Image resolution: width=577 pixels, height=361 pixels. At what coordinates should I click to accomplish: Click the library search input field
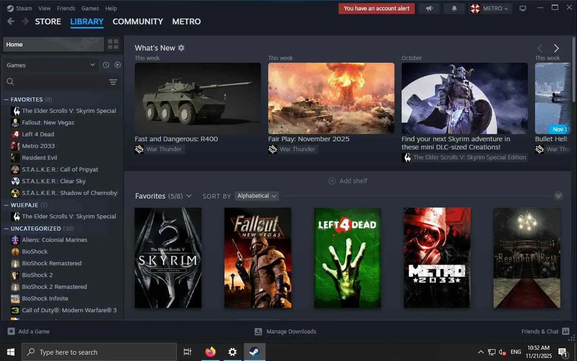(x=61, y=82)
